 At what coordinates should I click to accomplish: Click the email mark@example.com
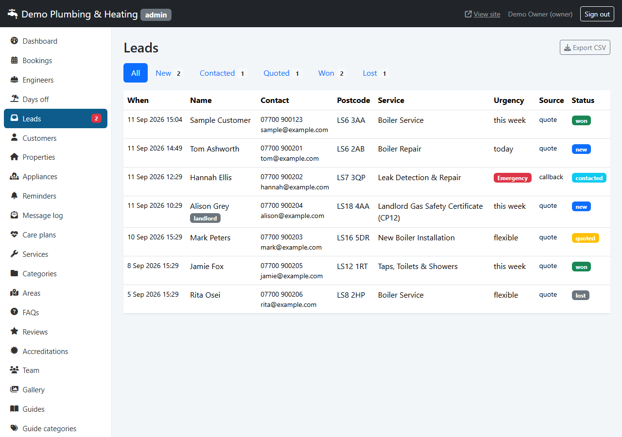point(291,247)
